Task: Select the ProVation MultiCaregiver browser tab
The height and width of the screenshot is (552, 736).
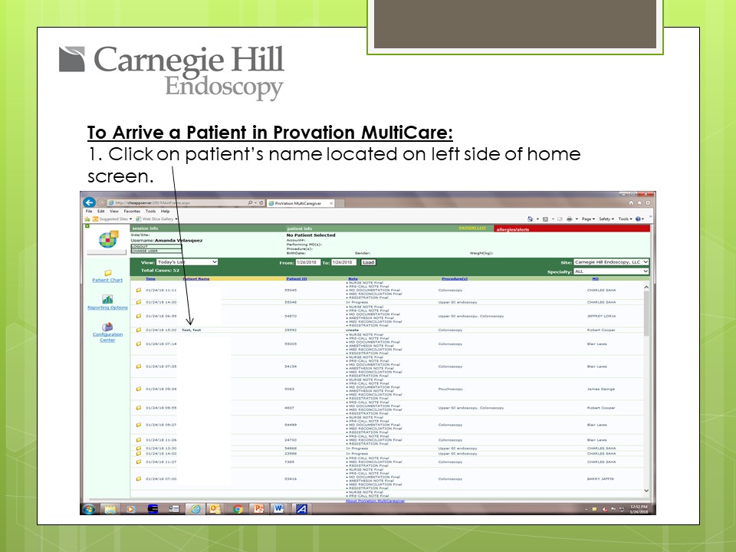Action: (301, 203)
